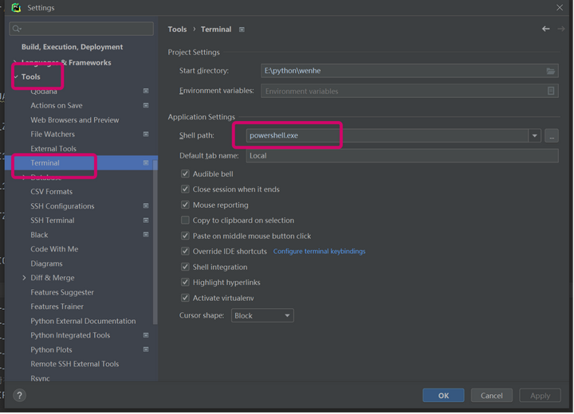Click the settings search box

click(81, 29)
